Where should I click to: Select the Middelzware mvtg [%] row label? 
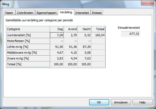tap(28, 53)
